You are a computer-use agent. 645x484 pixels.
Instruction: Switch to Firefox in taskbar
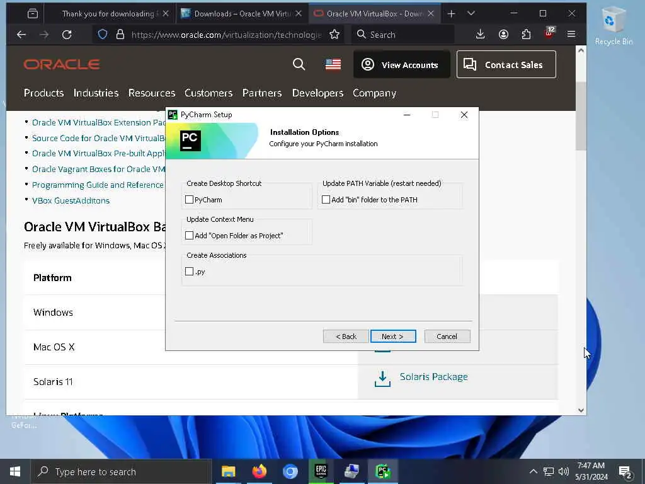(259, 471)
